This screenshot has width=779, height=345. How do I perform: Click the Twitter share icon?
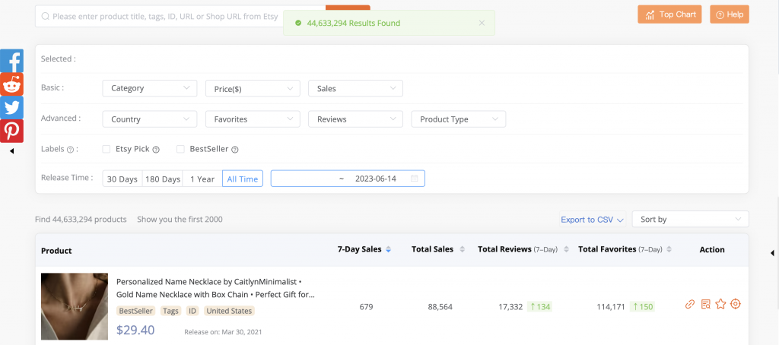pyautogui.click(x=11, y=107)
